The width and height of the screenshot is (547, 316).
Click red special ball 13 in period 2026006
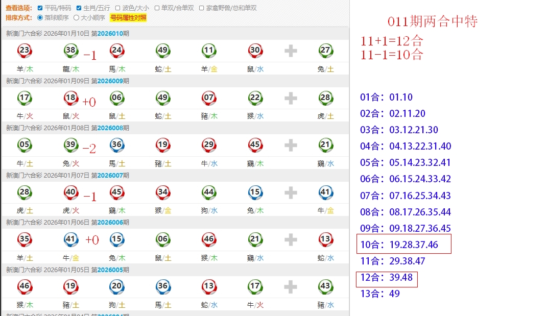point(325,239)
